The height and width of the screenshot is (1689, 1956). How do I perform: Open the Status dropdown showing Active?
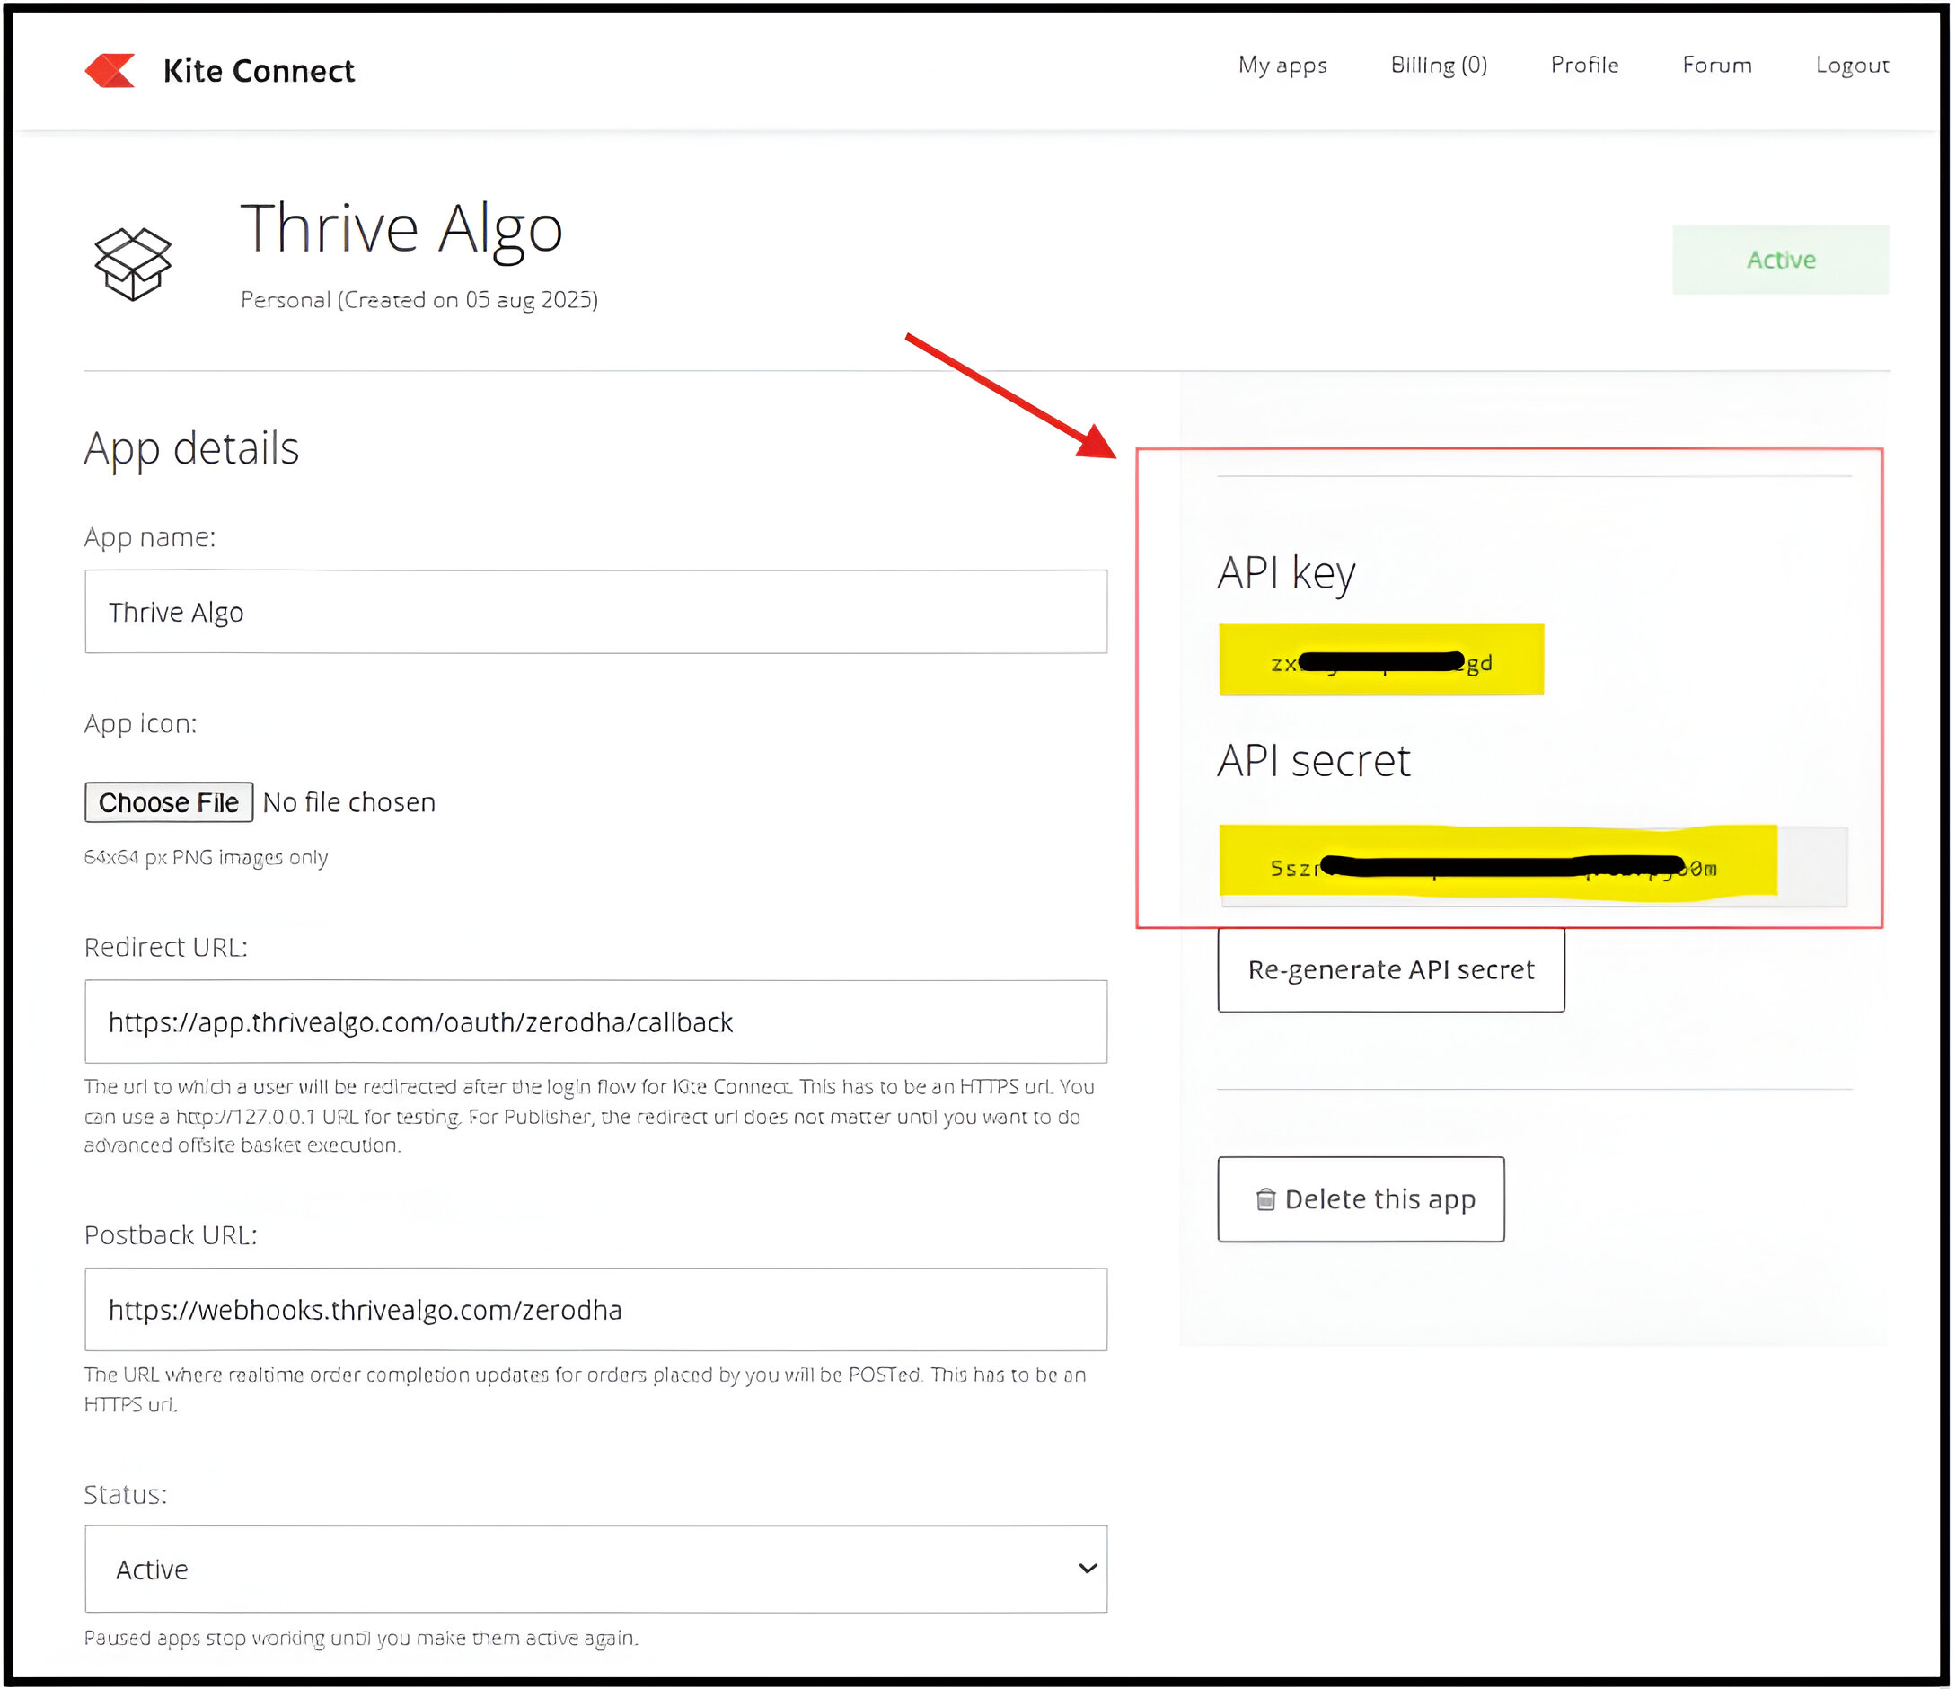(595, 1570)
